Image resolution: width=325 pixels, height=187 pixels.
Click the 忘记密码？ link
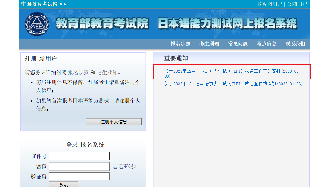125,166
